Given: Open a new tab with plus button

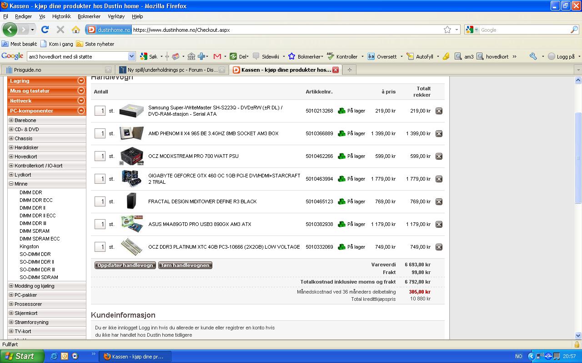Looking at the screenshot, I should (x=350, y=70).
